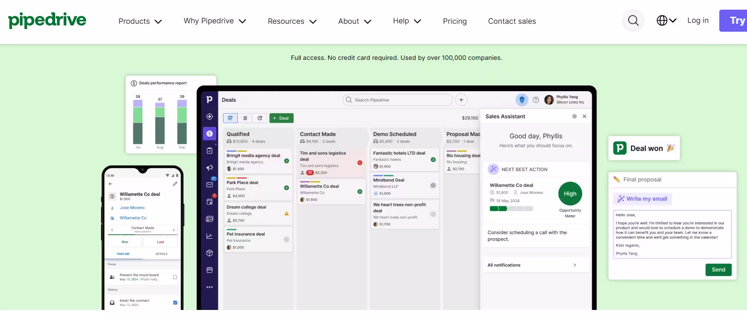The image size is (747, 317).
Task: Expand the Why Pipedrive menu
Action: point(215,21)
